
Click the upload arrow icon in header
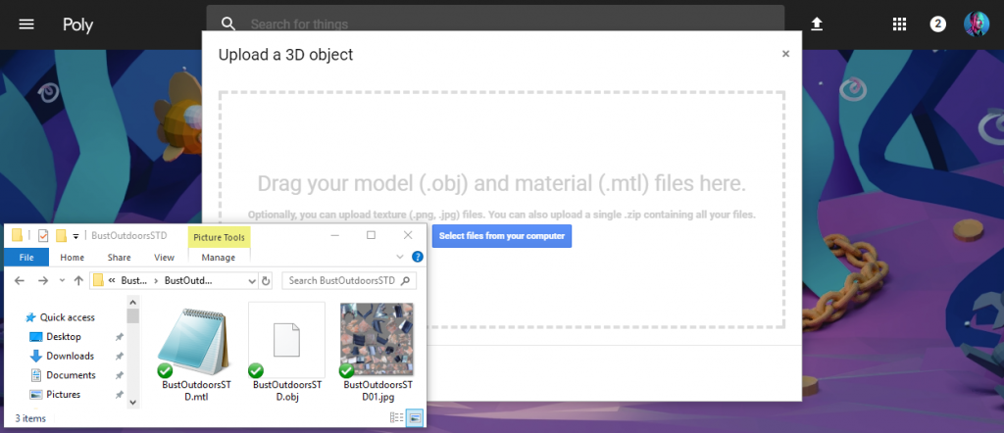(x=816, y=24)
